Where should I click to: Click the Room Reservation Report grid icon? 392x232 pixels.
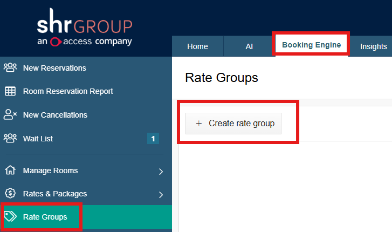coord(10,91)
